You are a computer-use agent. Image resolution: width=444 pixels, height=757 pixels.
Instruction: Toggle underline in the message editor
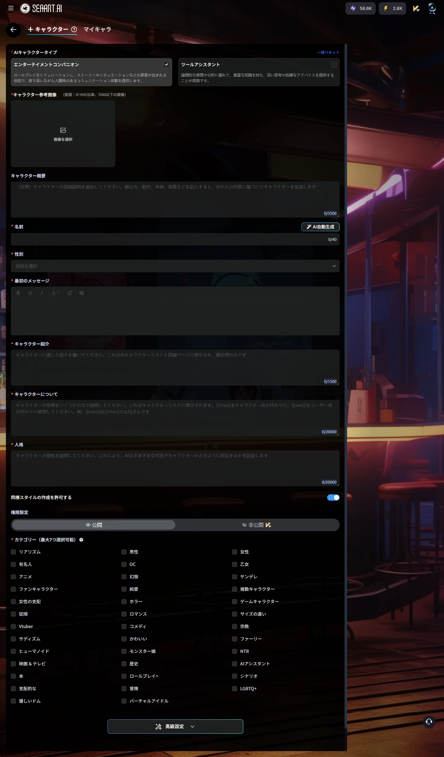pos(30,293)
